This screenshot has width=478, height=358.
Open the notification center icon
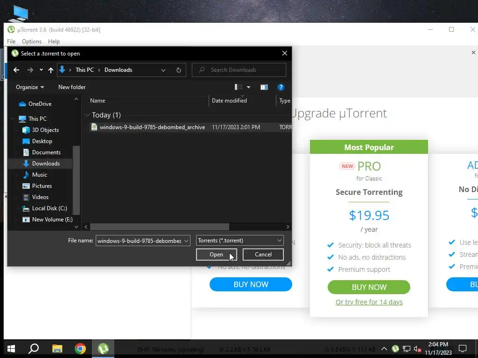[x=463, y=349]
